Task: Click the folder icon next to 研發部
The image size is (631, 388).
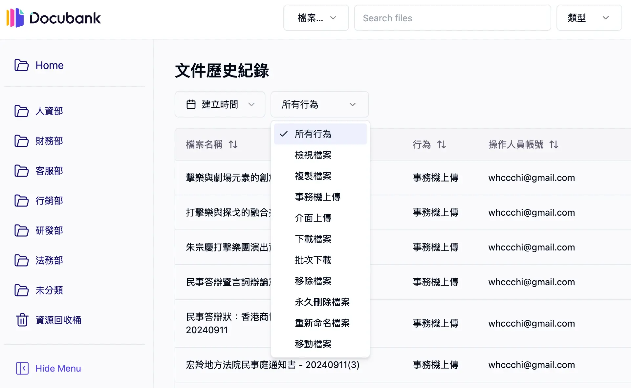Action: (x=22, y=231)
